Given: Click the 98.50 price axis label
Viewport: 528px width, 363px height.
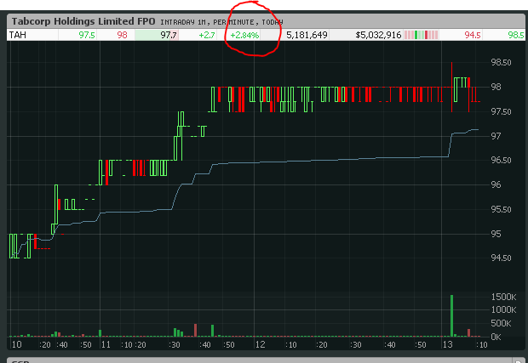Looking at the screenshot, I should [501, 63].
